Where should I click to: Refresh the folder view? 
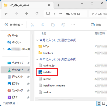point(37,14)
